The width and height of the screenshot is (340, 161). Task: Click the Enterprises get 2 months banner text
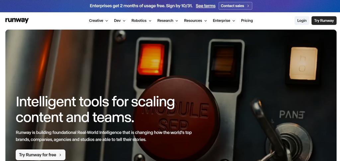click(x=141, y=6)
